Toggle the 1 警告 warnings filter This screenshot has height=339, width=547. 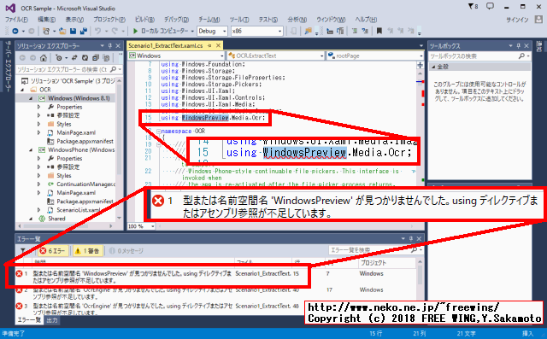tap(87, 250)
